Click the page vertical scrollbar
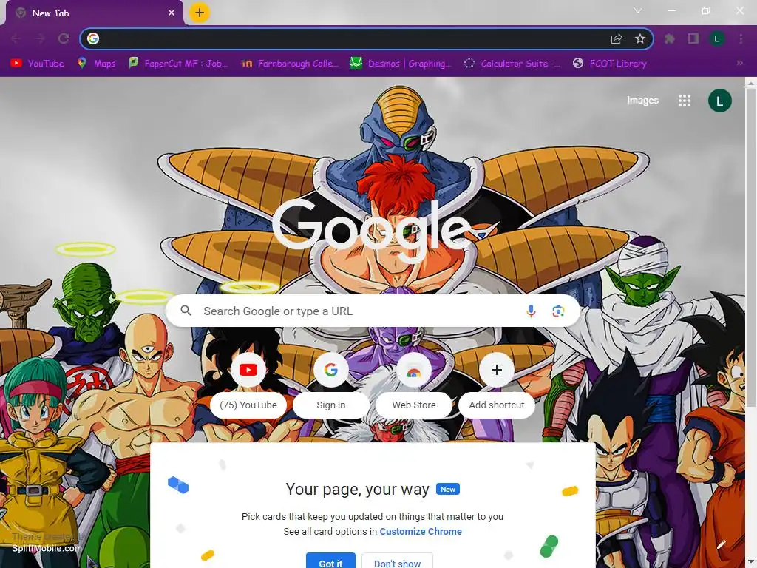Viewport: 757px width, 568px height. 751,246
